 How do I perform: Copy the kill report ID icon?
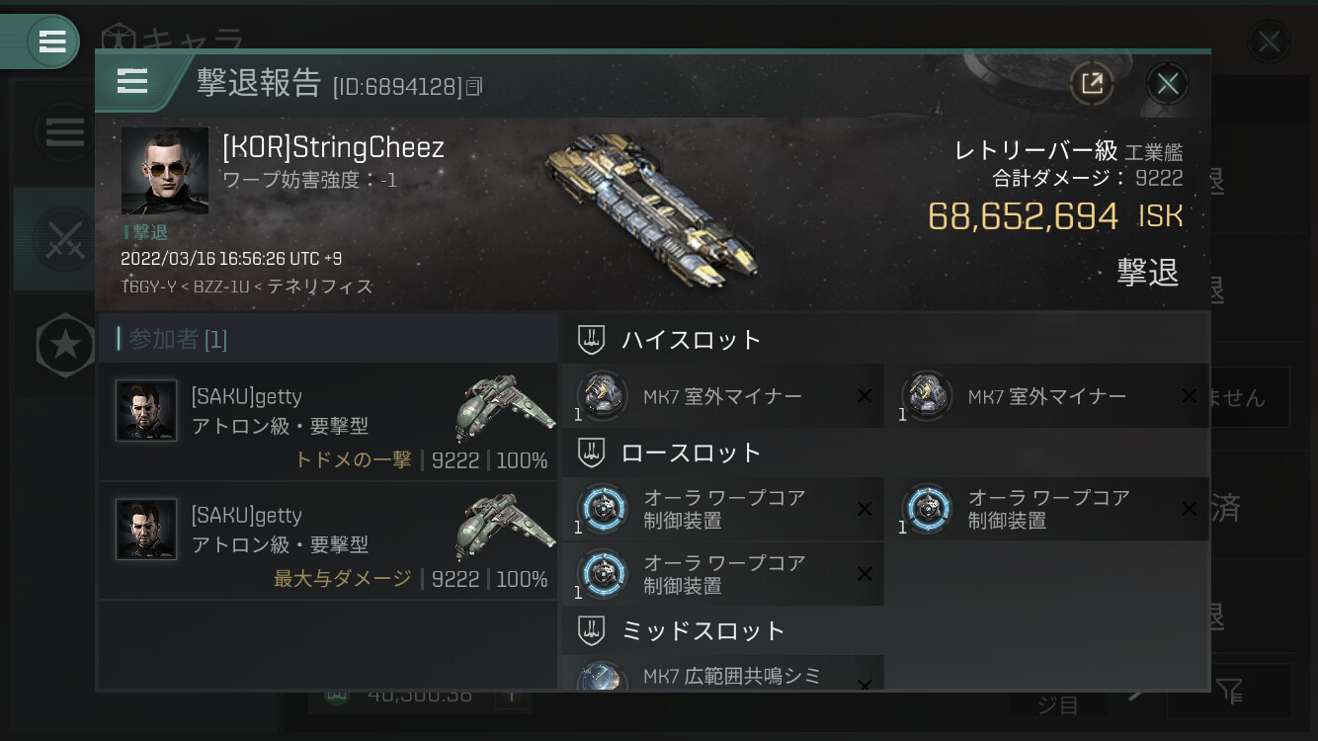[474, 87]
